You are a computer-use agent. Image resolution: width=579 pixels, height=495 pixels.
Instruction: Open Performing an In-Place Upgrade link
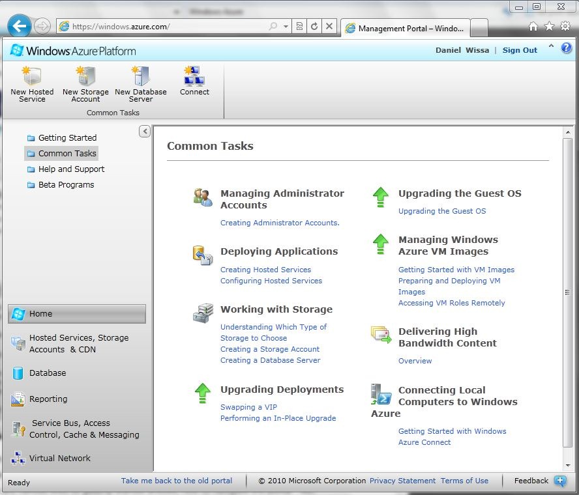[278, 418]
